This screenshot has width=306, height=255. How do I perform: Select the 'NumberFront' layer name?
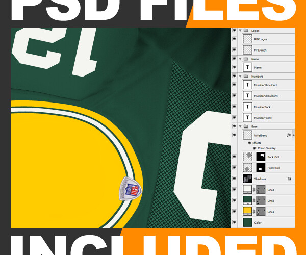(263, 118)
